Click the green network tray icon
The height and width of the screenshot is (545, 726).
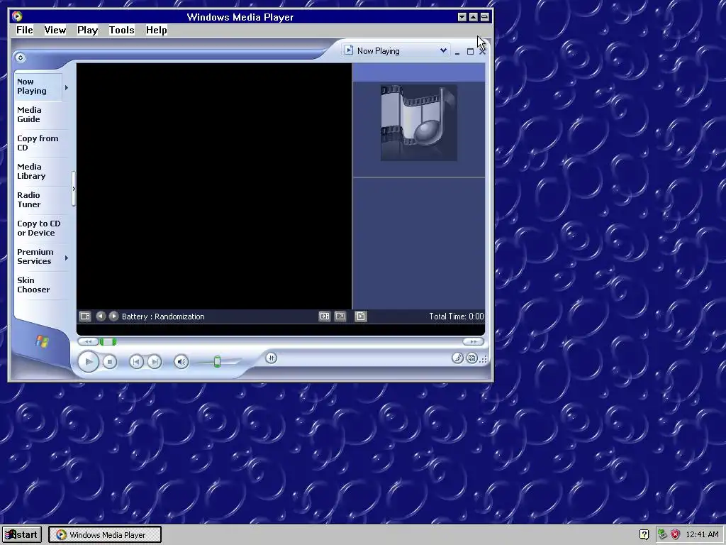click(x=662, y=534)
